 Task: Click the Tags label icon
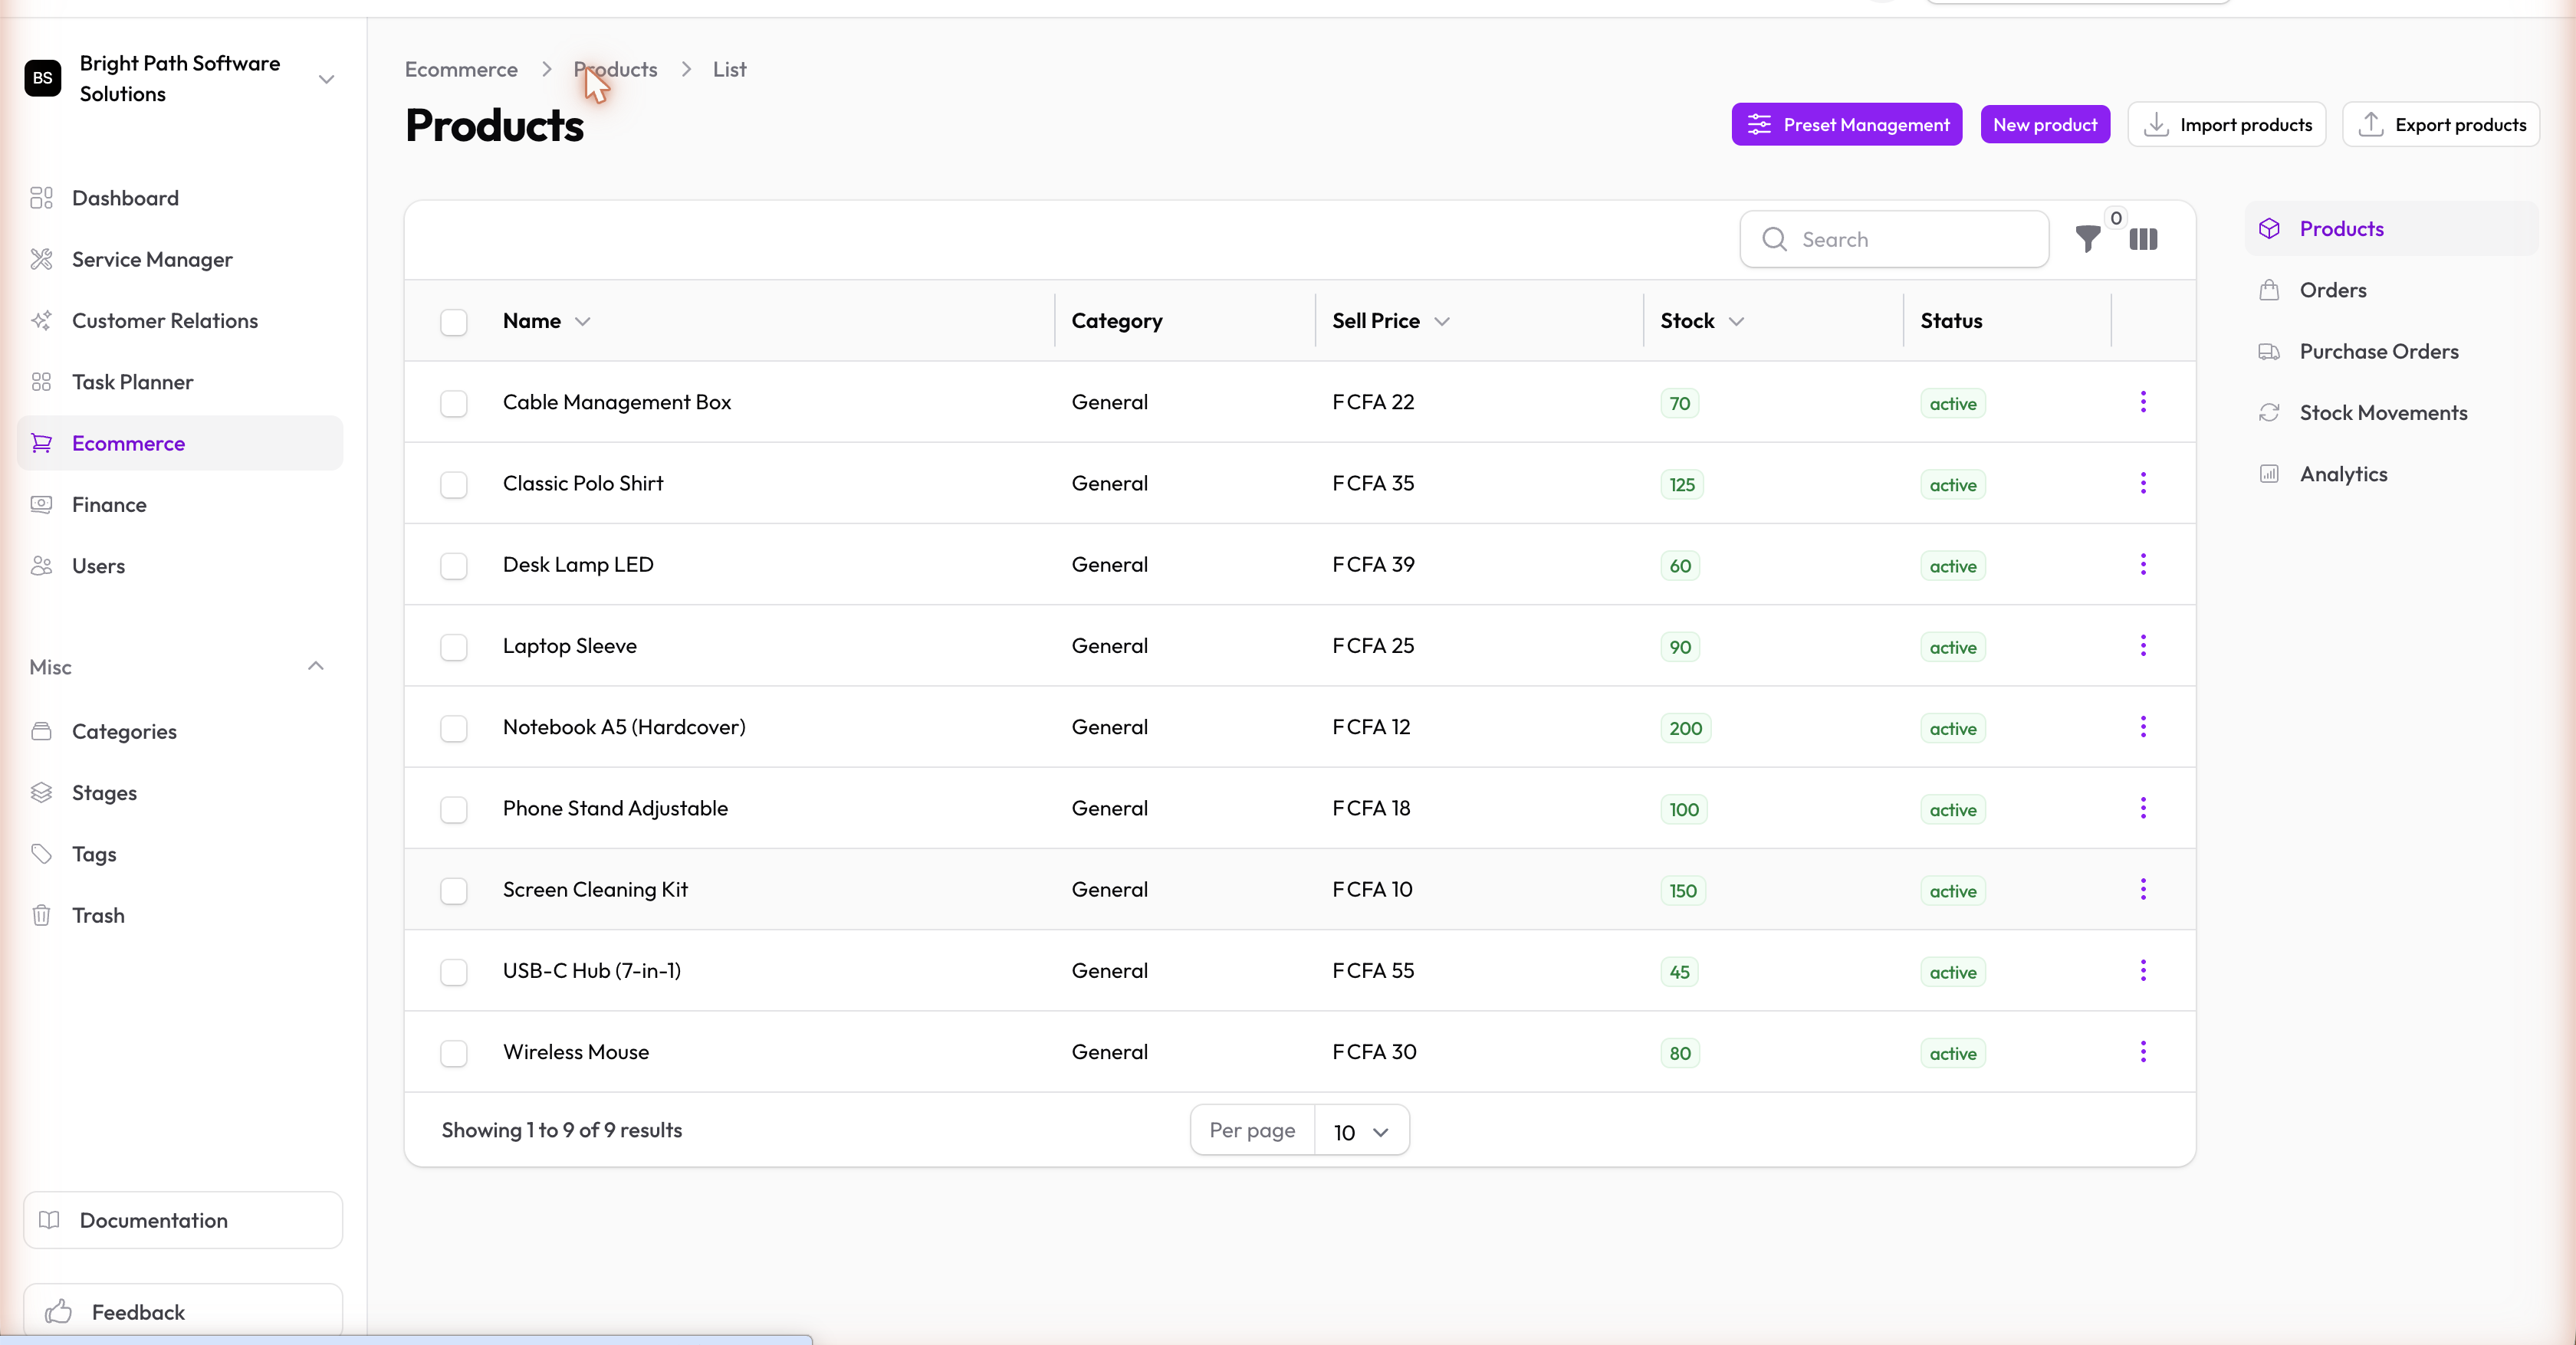[41, 853]
